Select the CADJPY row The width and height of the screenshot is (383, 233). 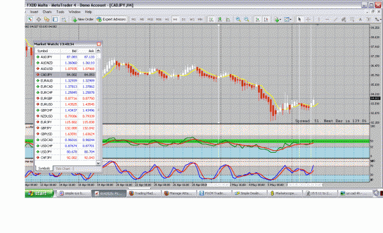pyautogui.click(x=66, y=75)
